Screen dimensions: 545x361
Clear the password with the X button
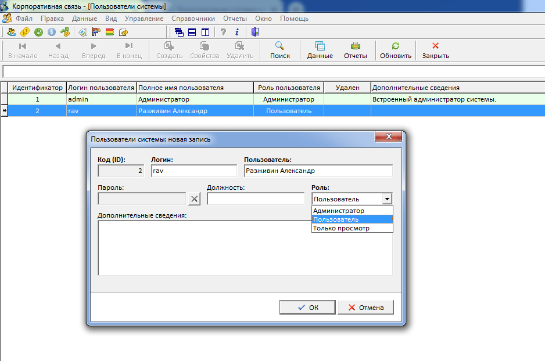coord(195,199)
